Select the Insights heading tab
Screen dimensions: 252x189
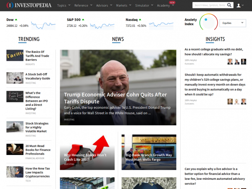[x=215, y=39]
